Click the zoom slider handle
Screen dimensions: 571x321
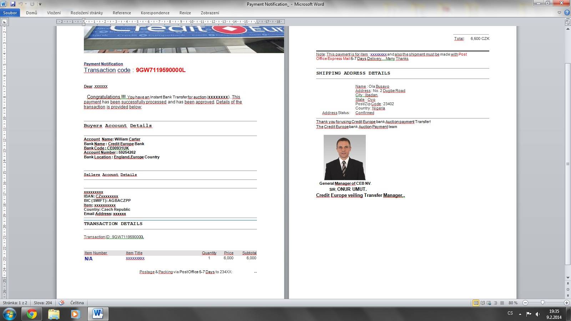click(542, 302)
